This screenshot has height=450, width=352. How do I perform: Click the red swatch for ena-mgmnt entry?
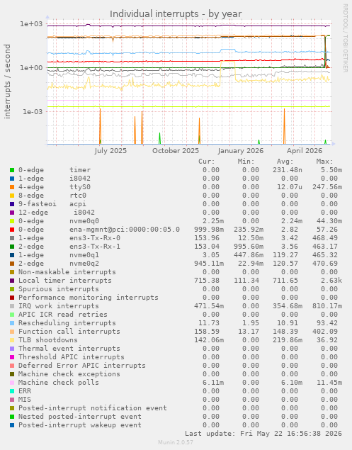pyautogui.click(x=12, y=230)
